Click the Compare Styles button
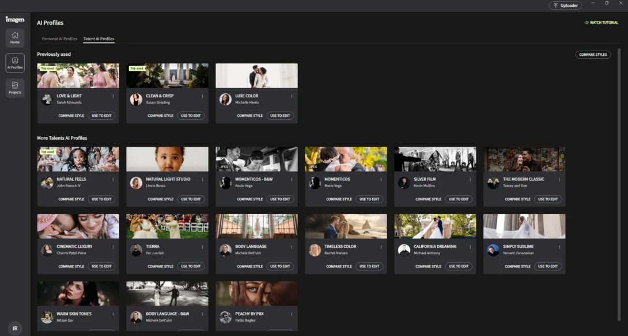 pyautogui.click(x=593, y=55)
